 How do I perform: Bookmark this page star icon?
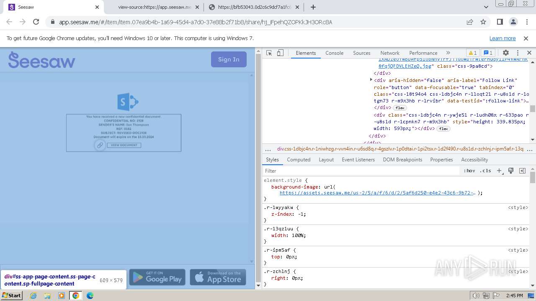click(483, 22)
